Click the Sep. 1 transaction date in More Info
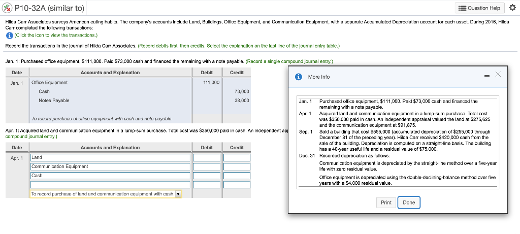This screenshot has height=234, width=520. coord(306,131)
